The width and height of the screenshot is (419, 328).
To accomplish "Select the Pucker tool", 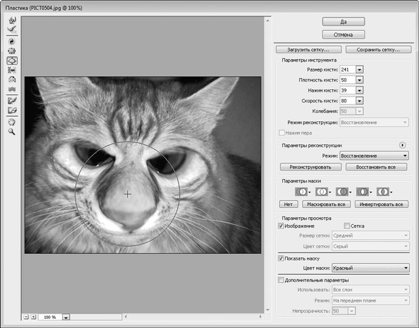I will click(11, 50).
